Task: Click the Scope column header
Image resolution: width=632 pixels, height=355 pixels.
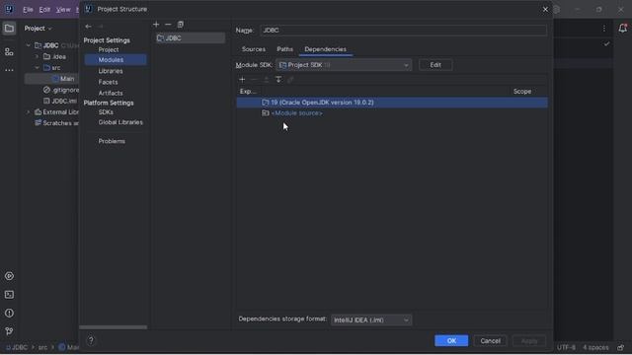Action: pyautogui.click(x=522, y=92)
